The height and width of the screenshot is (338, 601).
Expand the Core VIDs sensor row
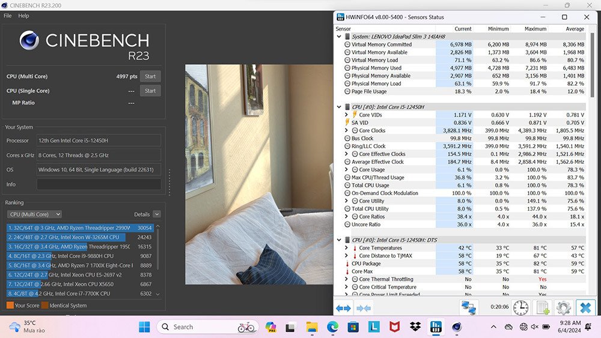tap(346, 115)
